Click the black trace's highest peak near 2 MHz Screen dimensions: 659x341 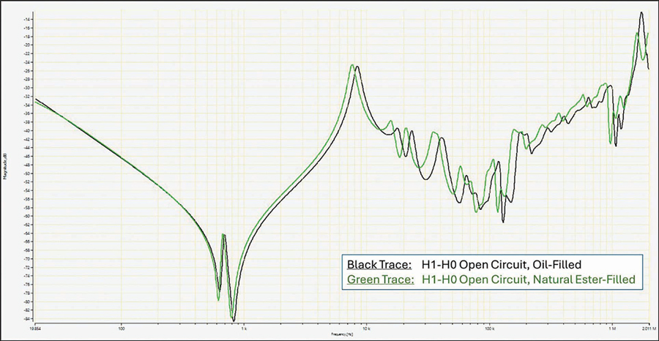[x=641, y=12]
